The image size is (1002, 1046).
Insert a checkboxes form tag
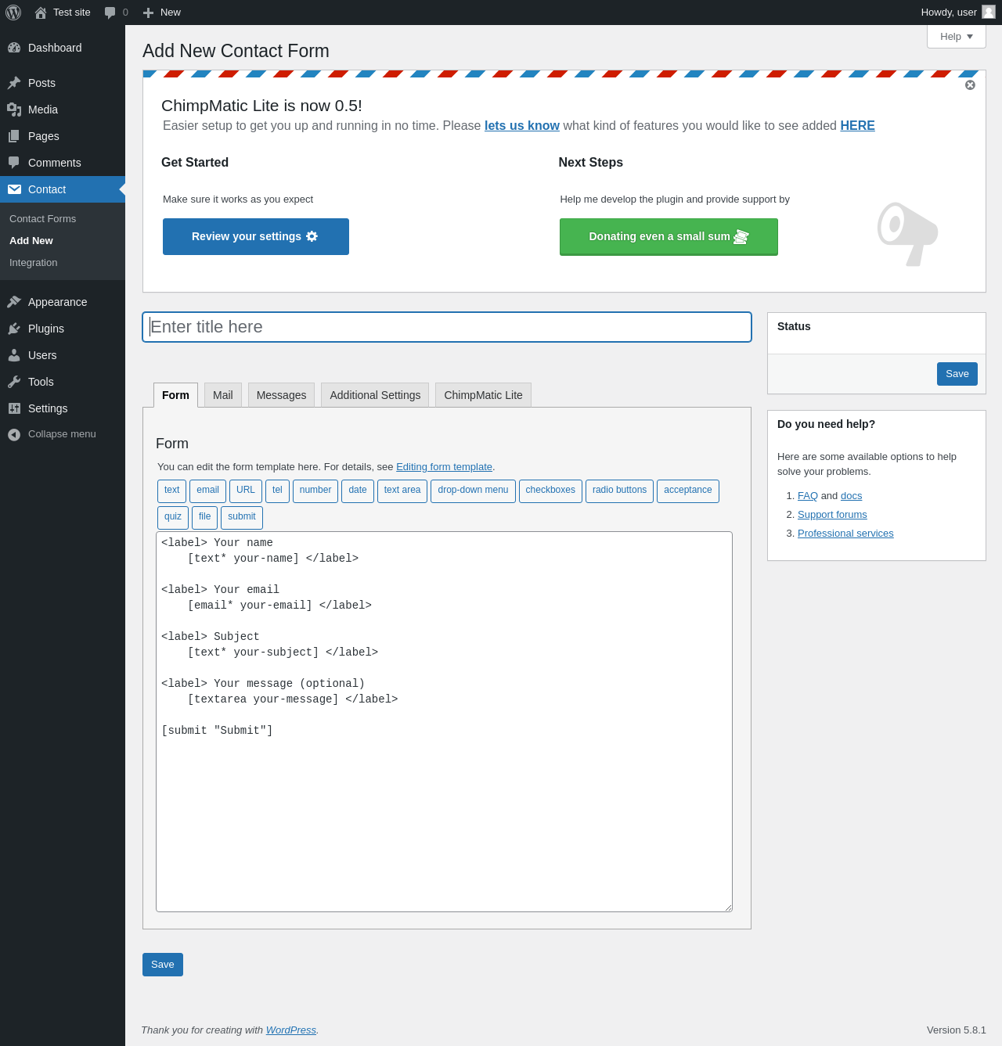click(550, 491)
